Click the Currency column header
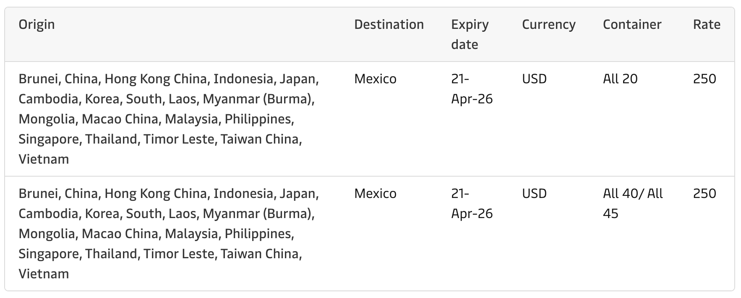Viewport: 741px width, 298px height. [548, 25]
